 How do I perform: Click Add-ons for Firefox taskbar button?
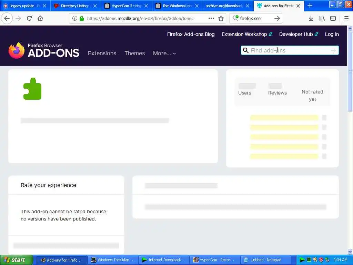61,260
